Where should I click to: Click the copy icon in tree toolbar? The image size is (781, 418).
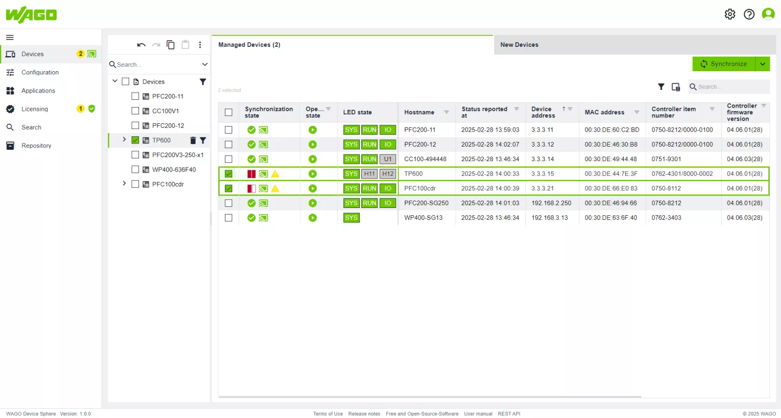click(x=170, y=45)
